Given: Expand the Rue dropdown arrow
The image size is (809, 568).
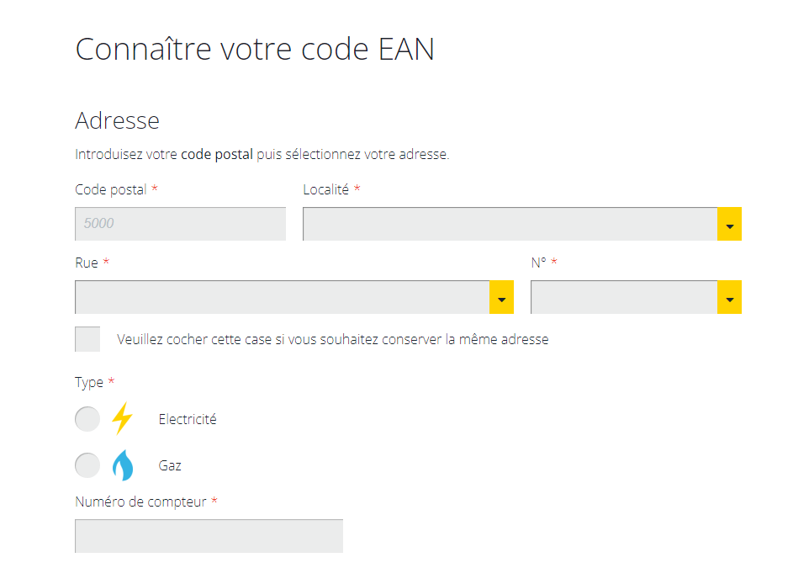Looking at the screenshot, I should 501,297.
